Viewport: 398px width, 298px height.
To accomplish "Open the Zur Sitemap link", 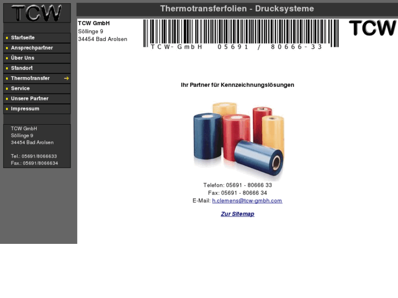I will click(238, 214).
